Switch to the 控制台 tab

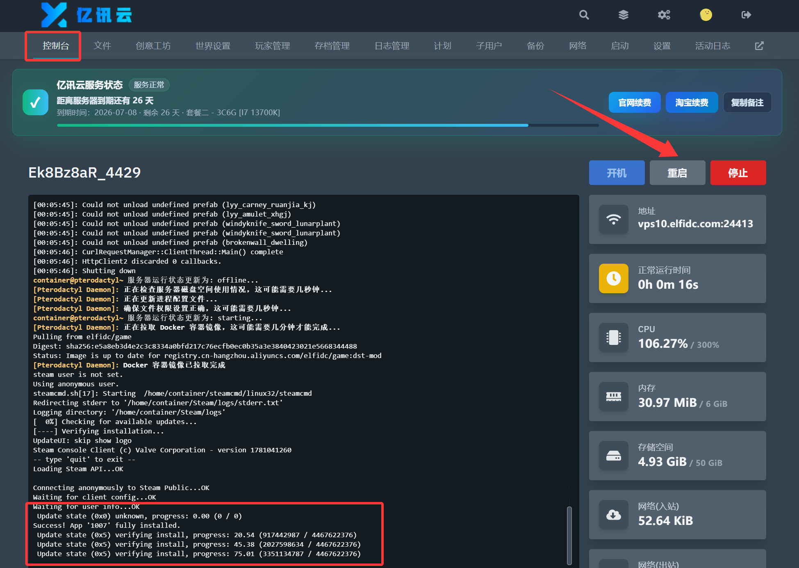[56, 46]
